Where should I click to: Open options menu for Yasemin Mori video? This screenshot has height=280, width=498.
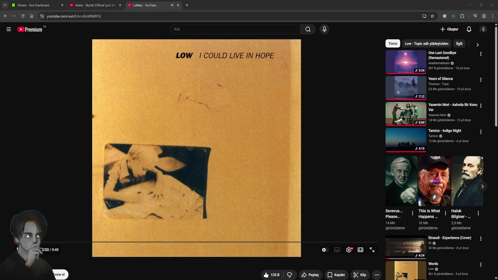pos(481,106)
